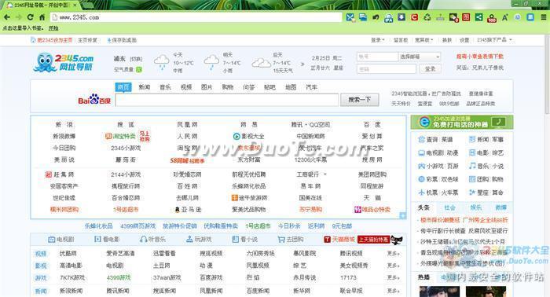550x297 pixels.
Task: Open the left news thumbnail under 热搜
Action: click(439, 291)
